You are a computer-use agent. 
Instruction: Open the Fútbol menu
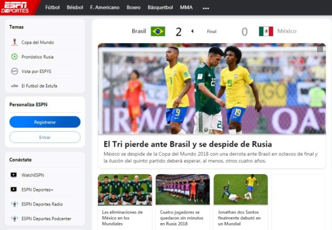click(x=52, y=7)
